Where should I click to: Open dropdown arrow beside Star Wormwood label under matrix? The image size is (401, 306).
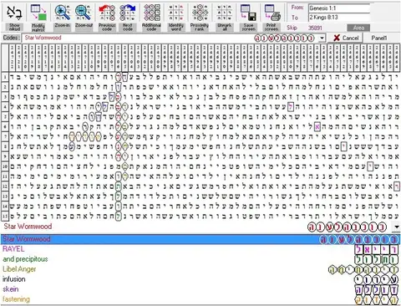click(397, 227)
